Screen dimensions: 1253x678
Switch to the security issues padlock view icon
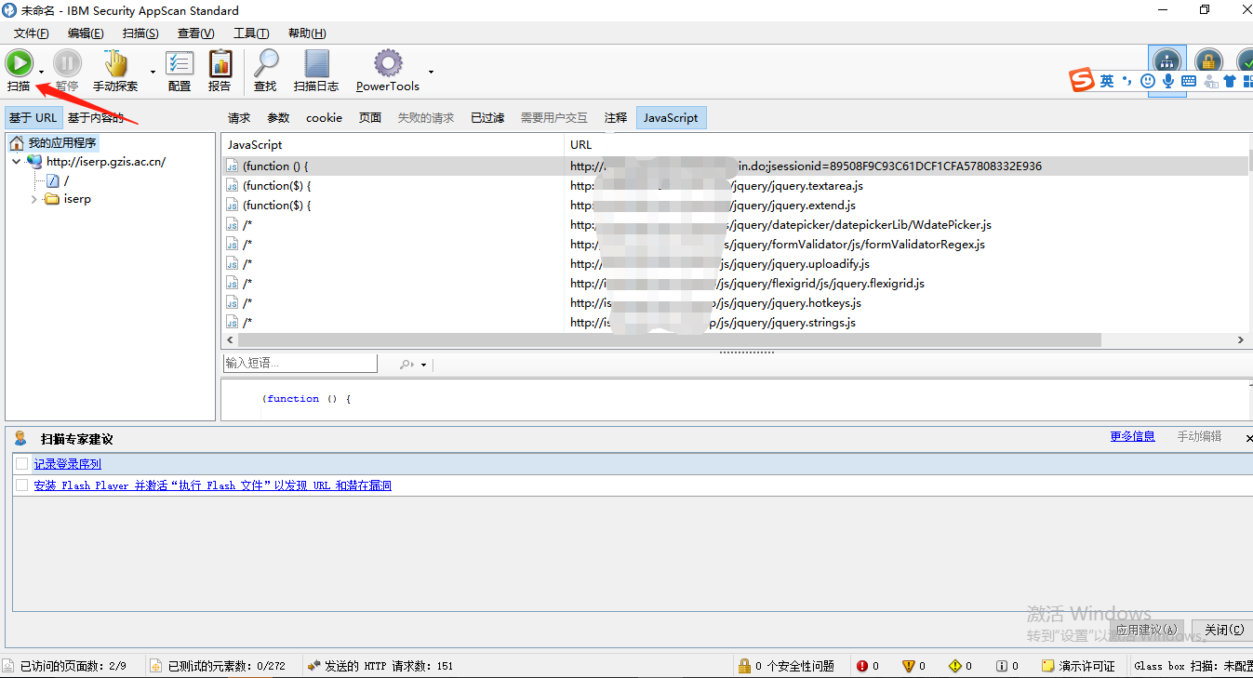(x=1208, y=61)
